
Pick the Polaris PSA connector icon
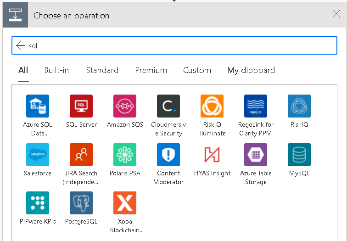coord(125,155)
